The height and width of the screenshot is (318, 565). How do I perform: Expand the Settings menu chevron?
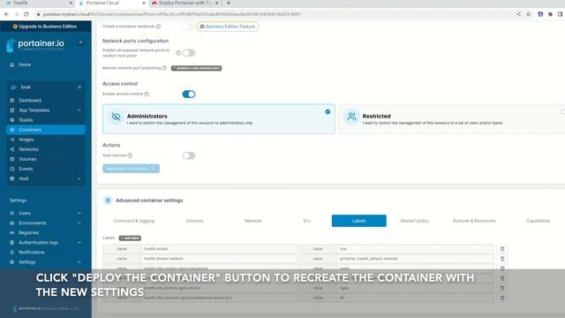79,262
